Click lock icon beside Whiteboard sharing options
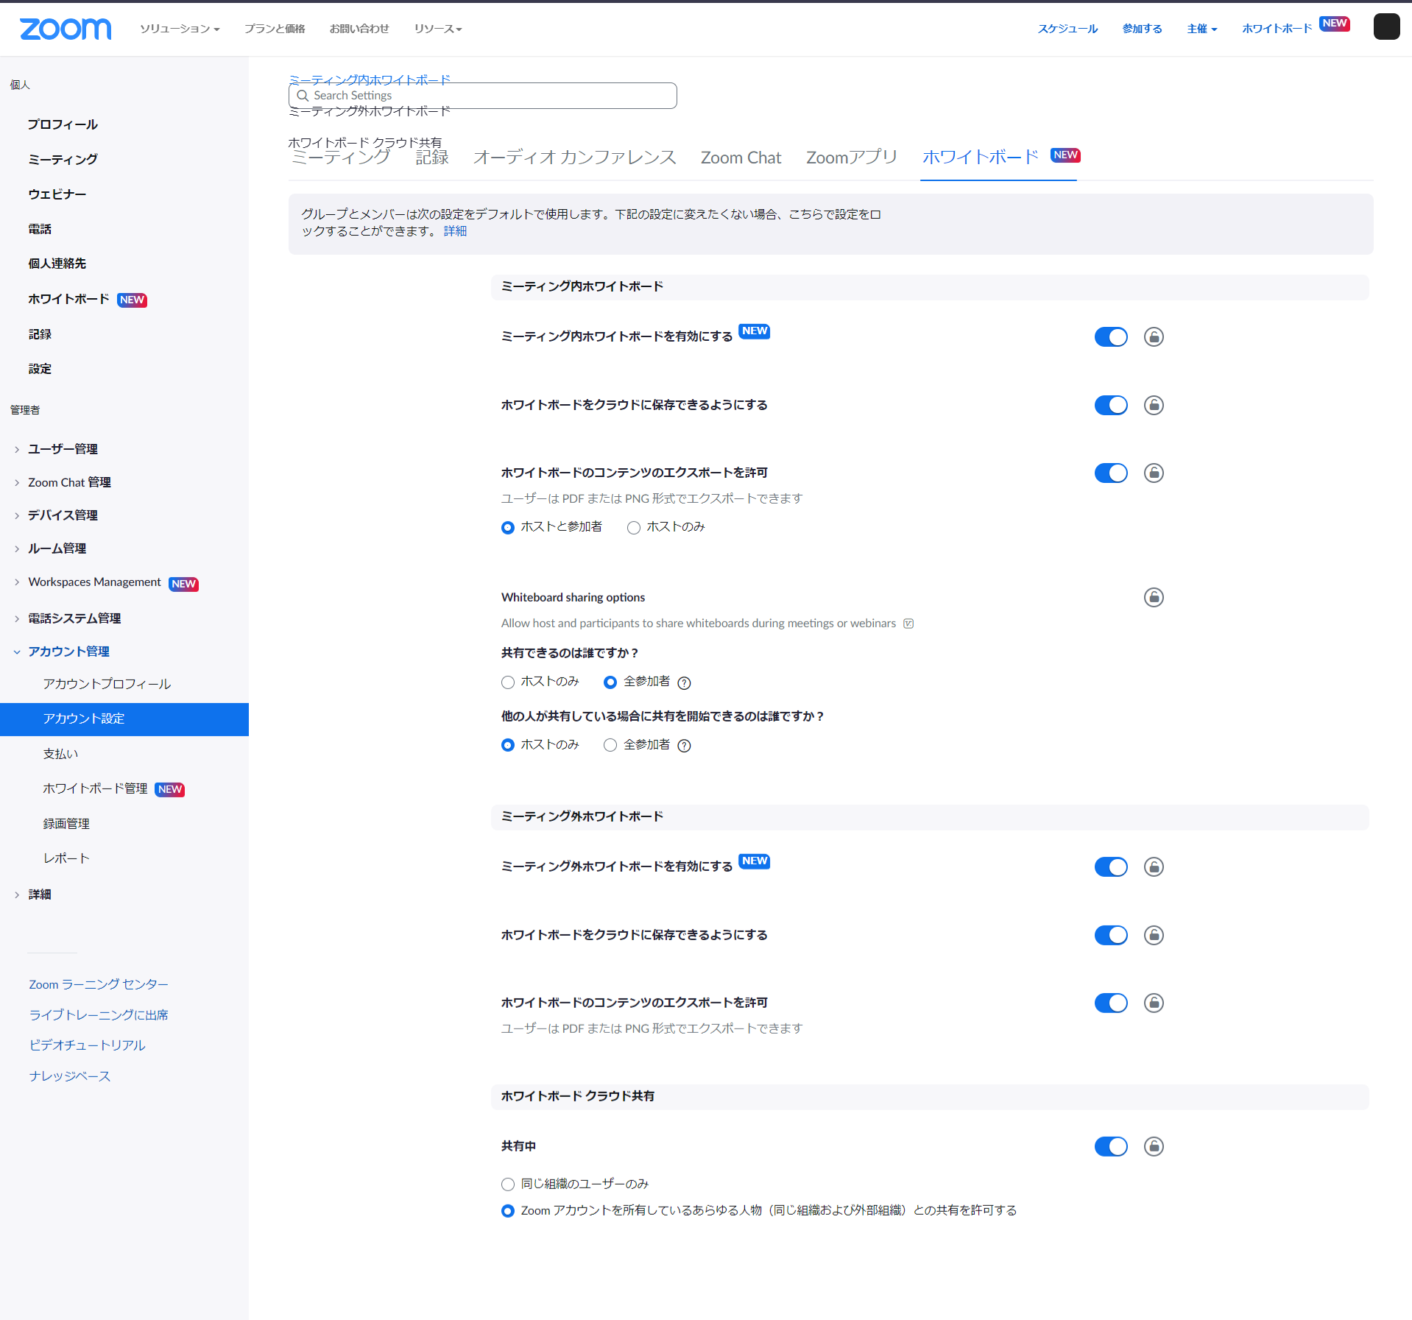 1153,597
